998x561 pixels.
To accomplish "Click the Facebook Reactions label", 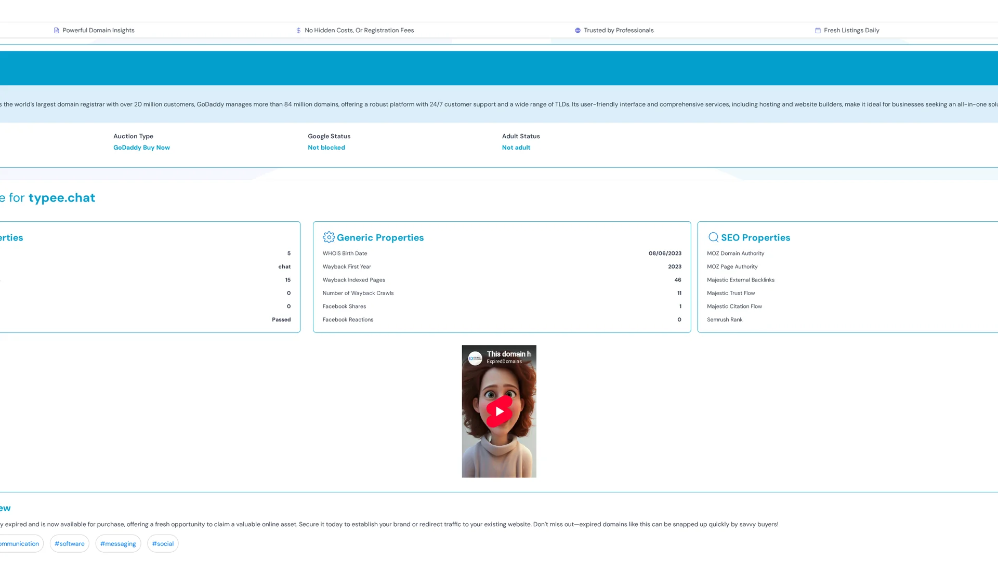I will (348, 320).
